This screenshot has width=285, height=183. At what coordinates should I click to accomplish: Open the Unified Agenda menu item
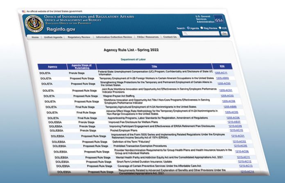point(53,37)
